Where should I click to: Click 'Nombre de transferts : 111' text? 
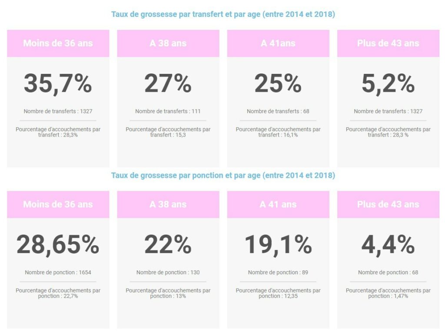point(168,111)
